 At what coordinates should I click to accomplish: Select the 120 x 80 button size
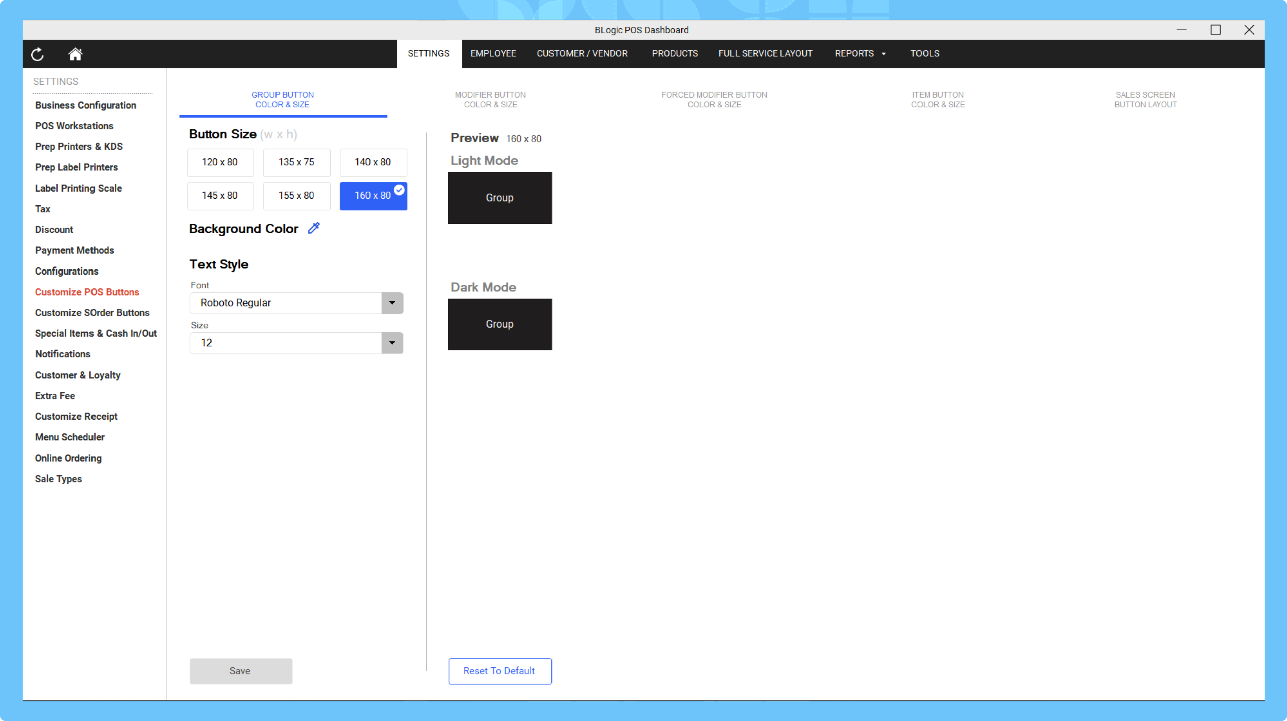pyautogui.click(x=220, y=162)
